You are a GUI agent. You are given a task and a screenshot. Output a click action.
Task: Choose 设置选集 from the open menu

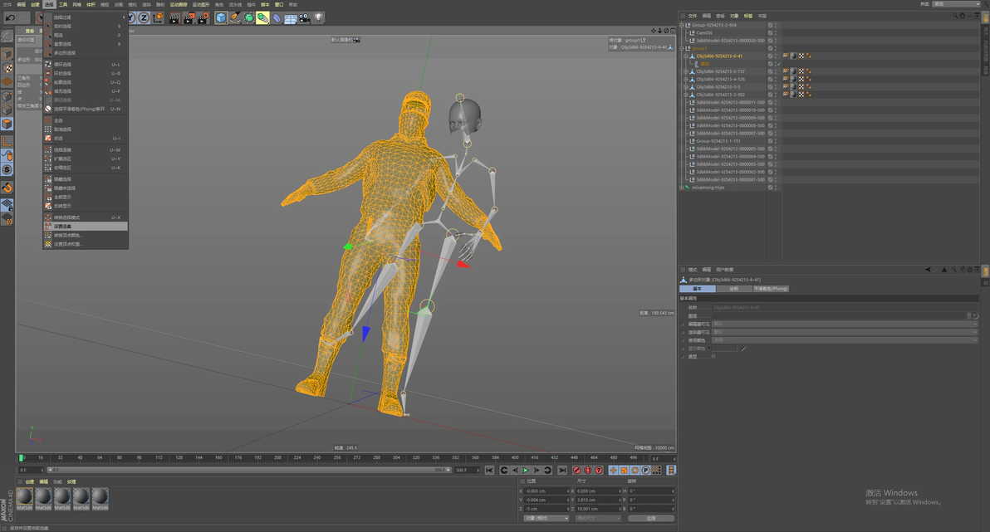63,227
